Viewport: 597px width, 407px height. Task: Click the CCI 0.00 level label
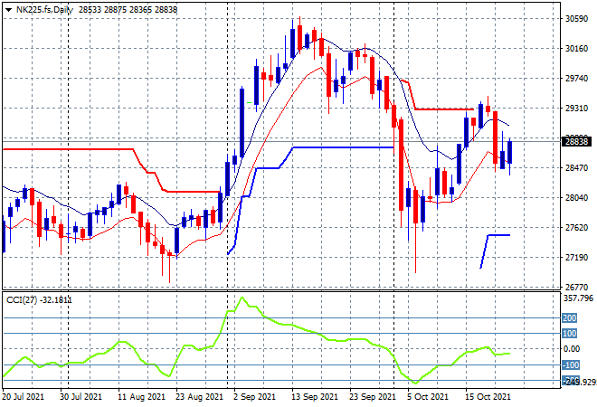(572, 349)
